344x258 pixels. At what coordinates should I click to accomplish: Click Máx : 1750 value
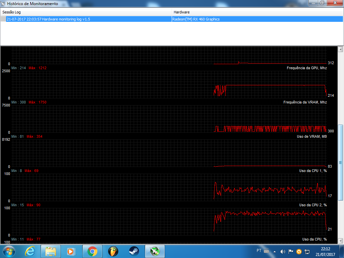coord(38,102)
